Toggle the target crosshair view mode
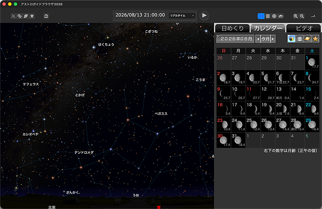This screenshot has height=209, width=322. click(x=274, y=16)
